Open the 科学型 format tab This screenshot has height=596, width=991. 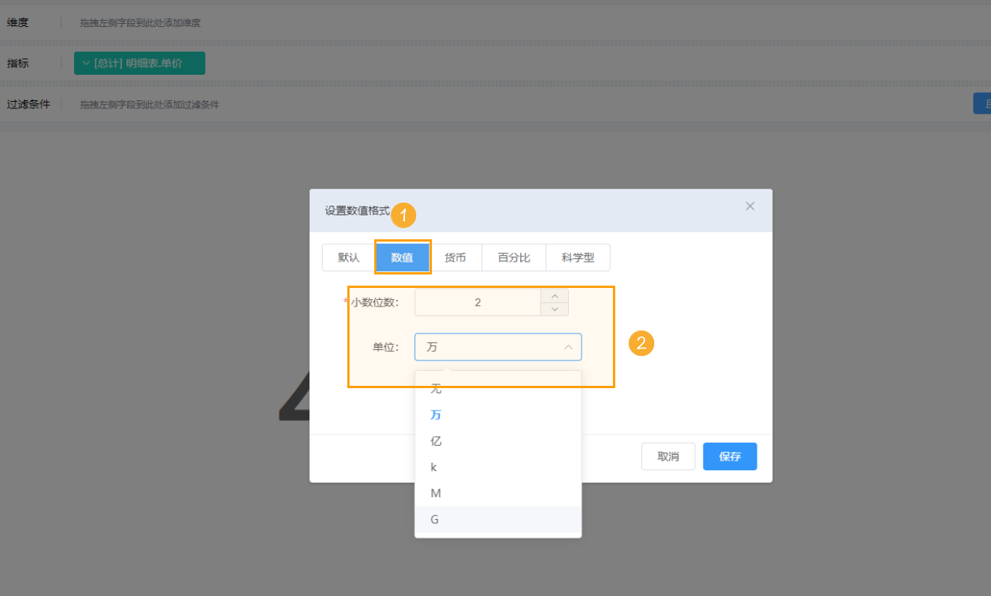[577, 257]
